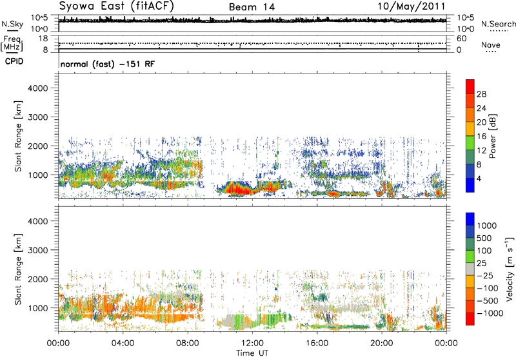516x357 pixels.
Task: Pick the light green 25–100 velocity segment
Action: [x=470, y=256]
